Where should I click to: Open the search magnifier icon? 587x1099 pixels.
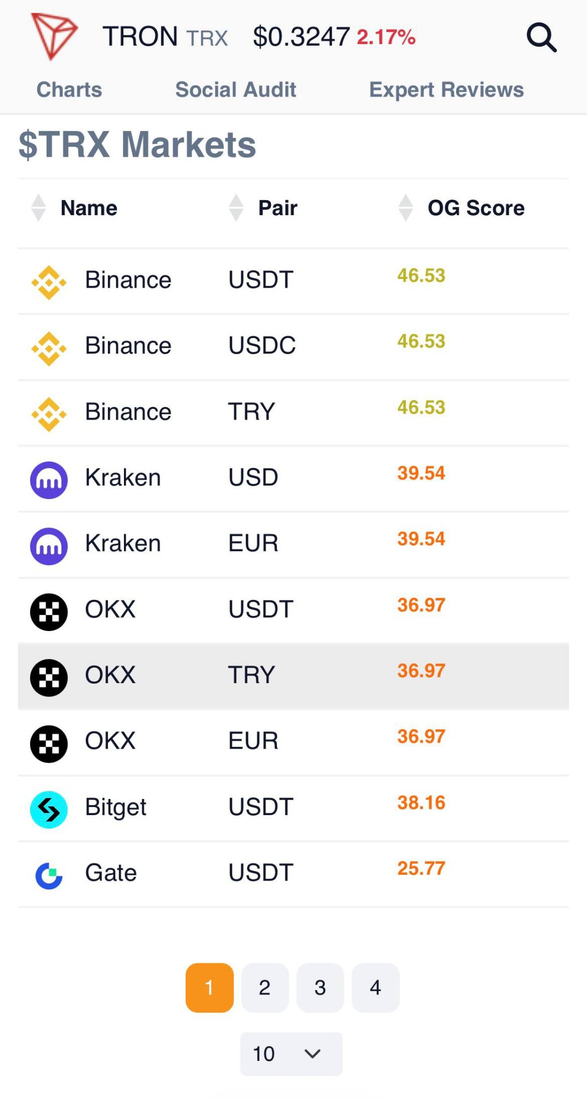point(541,37)
